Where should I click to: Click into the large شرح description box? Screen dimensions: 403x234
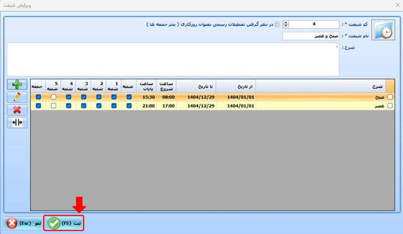[173, 59]
